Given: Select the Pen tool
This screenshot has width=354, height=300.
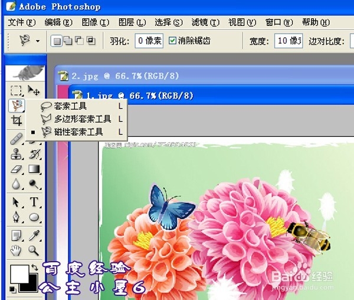Looking at the screenshot, I should pyautogui.click(x=16, y=217).
